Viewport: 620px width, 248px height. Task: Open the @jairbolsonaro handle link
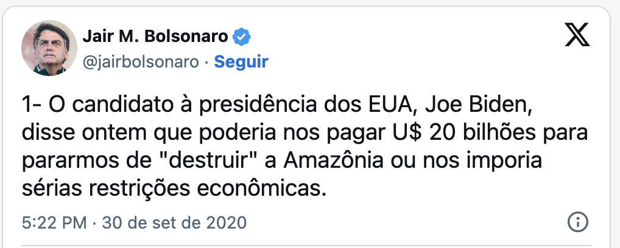(139, 62)
